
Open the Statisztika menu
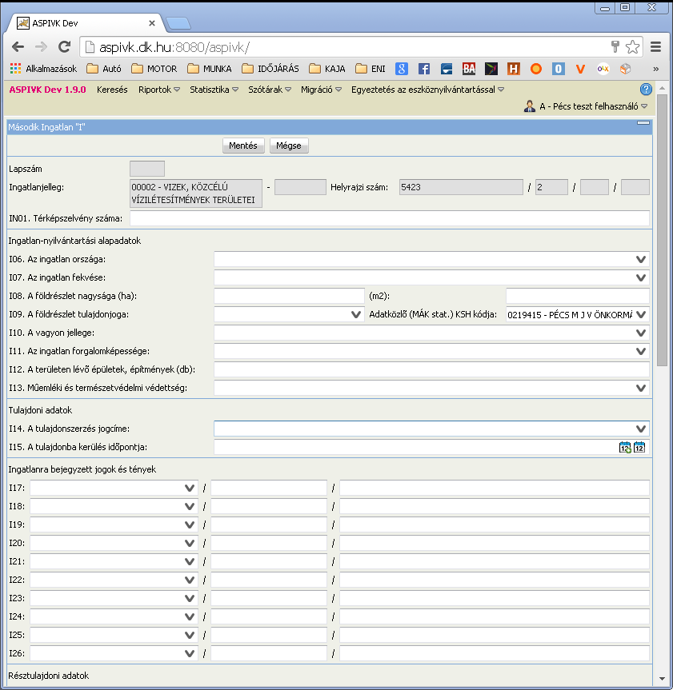(x=214, y=90)
